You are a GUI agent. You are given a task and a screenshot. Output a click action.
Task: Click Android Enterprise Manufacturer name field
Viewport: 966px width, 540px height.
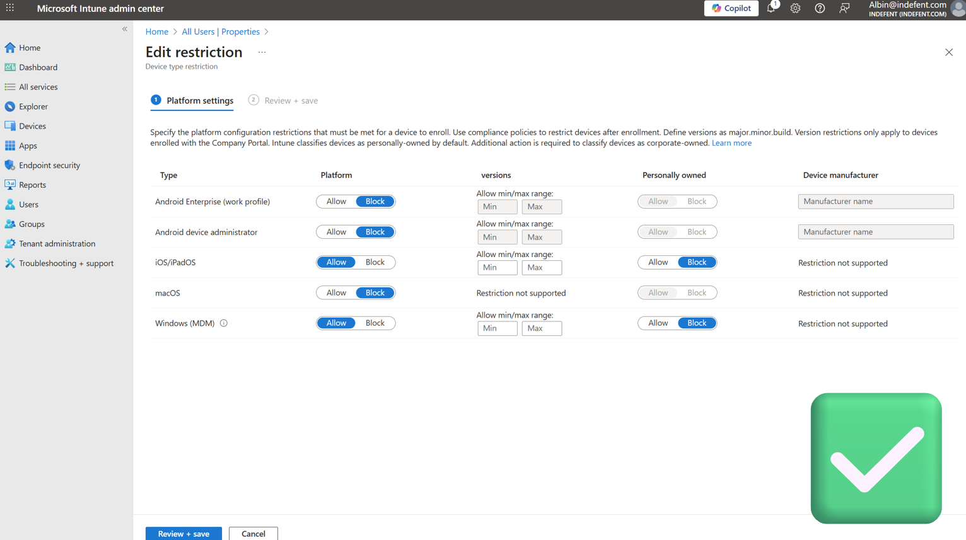pyautogui.click(x=876, y=201)
